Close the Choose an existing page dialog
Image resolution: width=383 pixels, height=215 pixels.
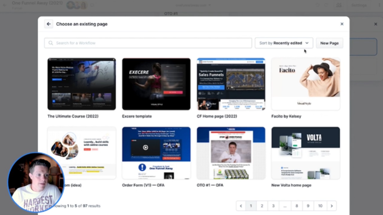[342, 24]
